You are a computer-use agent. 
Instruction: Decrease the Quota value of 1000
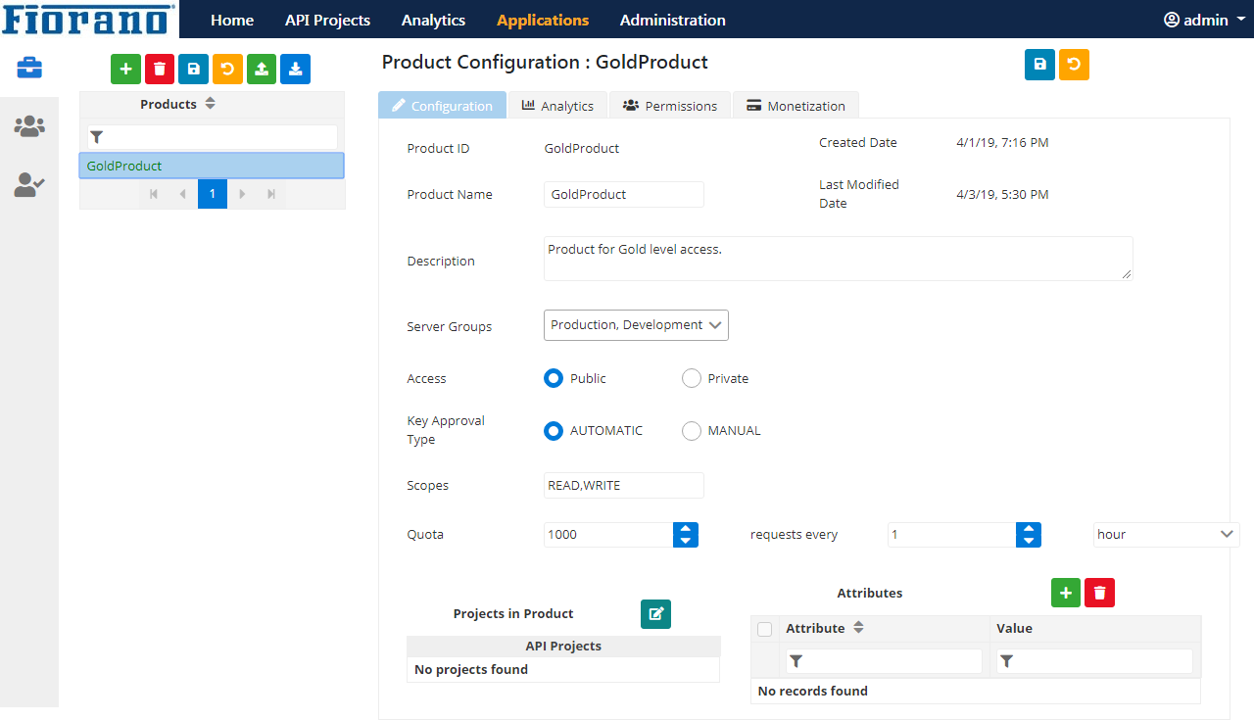(686, 541)
